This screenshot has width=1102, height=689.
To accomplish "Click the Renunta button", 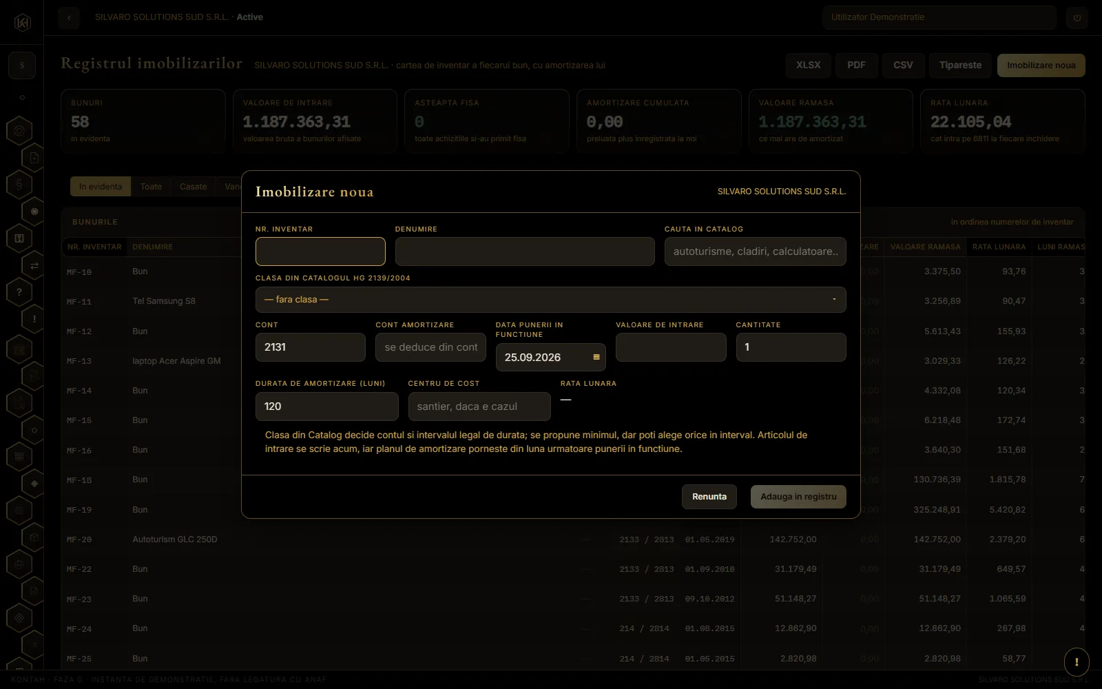I will click(709, 497).
